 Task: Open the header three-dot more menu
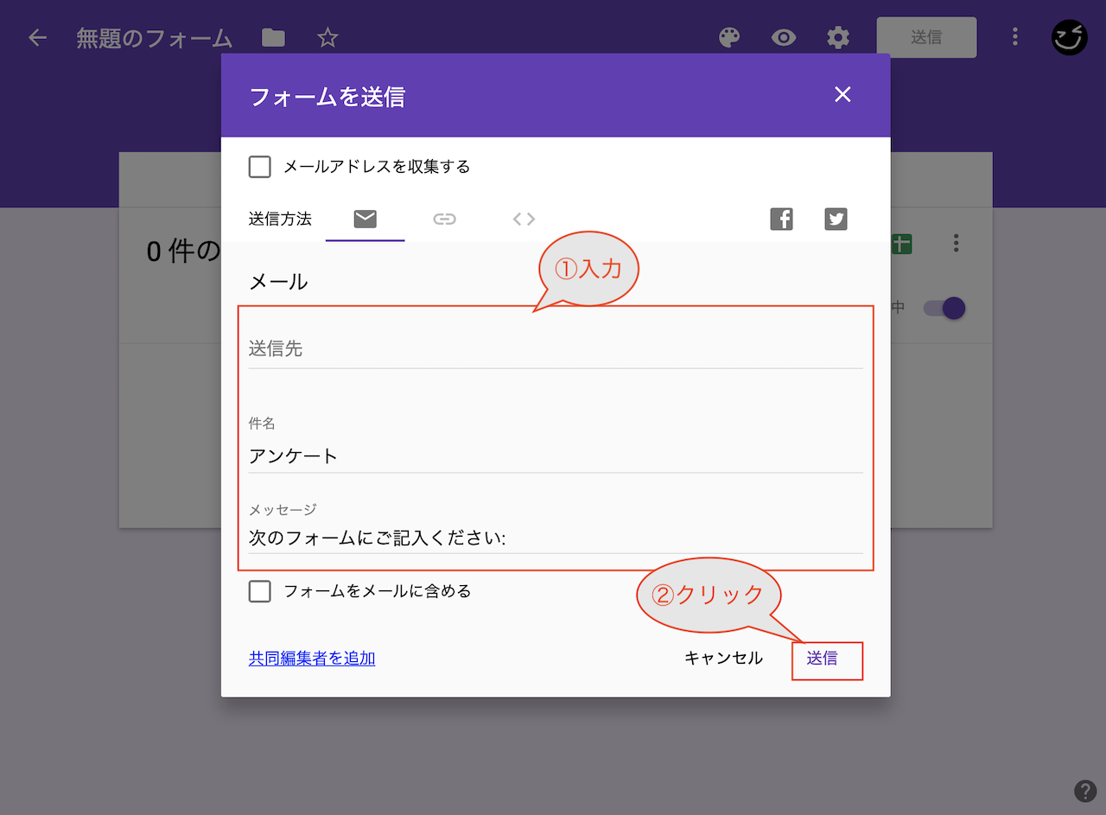(1015, 37)
